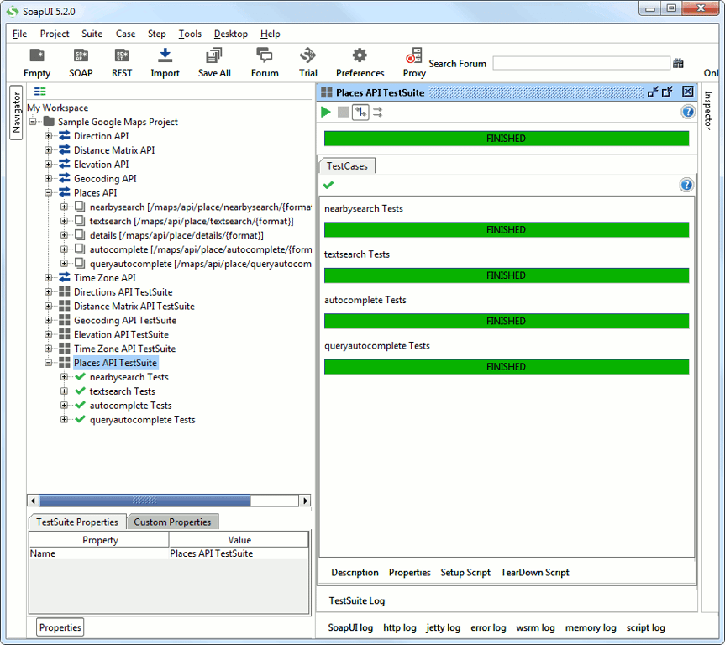Viewport: 725px width, 645px height.
Task: Open the Navigator side tab
Action: [x=16, y=113]
